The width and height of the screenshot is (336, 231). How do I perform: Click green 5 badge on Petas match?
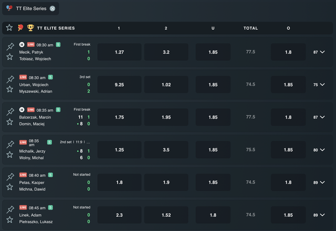point(50,175)
